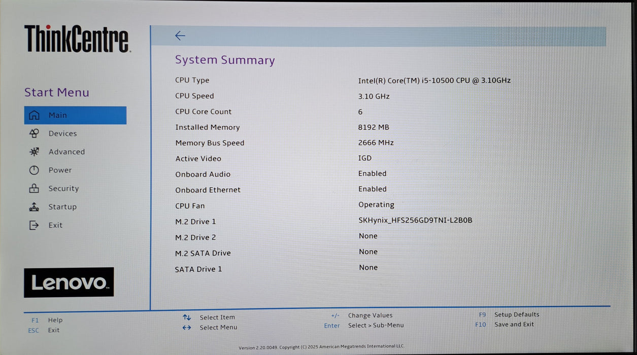Image resolution: width=637 pixels, height=355 pixels.
Task: Click the Exit door arrow icon
Action: [34, 225]
